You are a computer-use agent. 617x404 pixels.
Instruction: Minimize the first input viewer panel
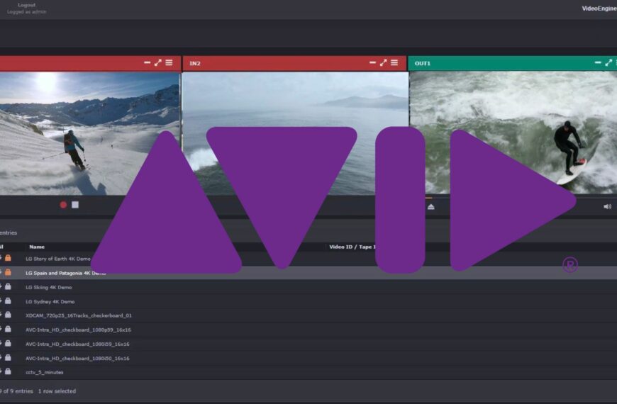click(x=148, y=62)
